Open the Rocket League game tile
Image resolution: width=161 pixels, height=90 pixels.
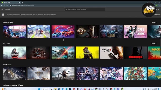pos(63,32)
